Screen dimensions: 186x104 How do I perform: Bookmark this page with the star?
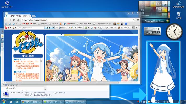(134, 20)
